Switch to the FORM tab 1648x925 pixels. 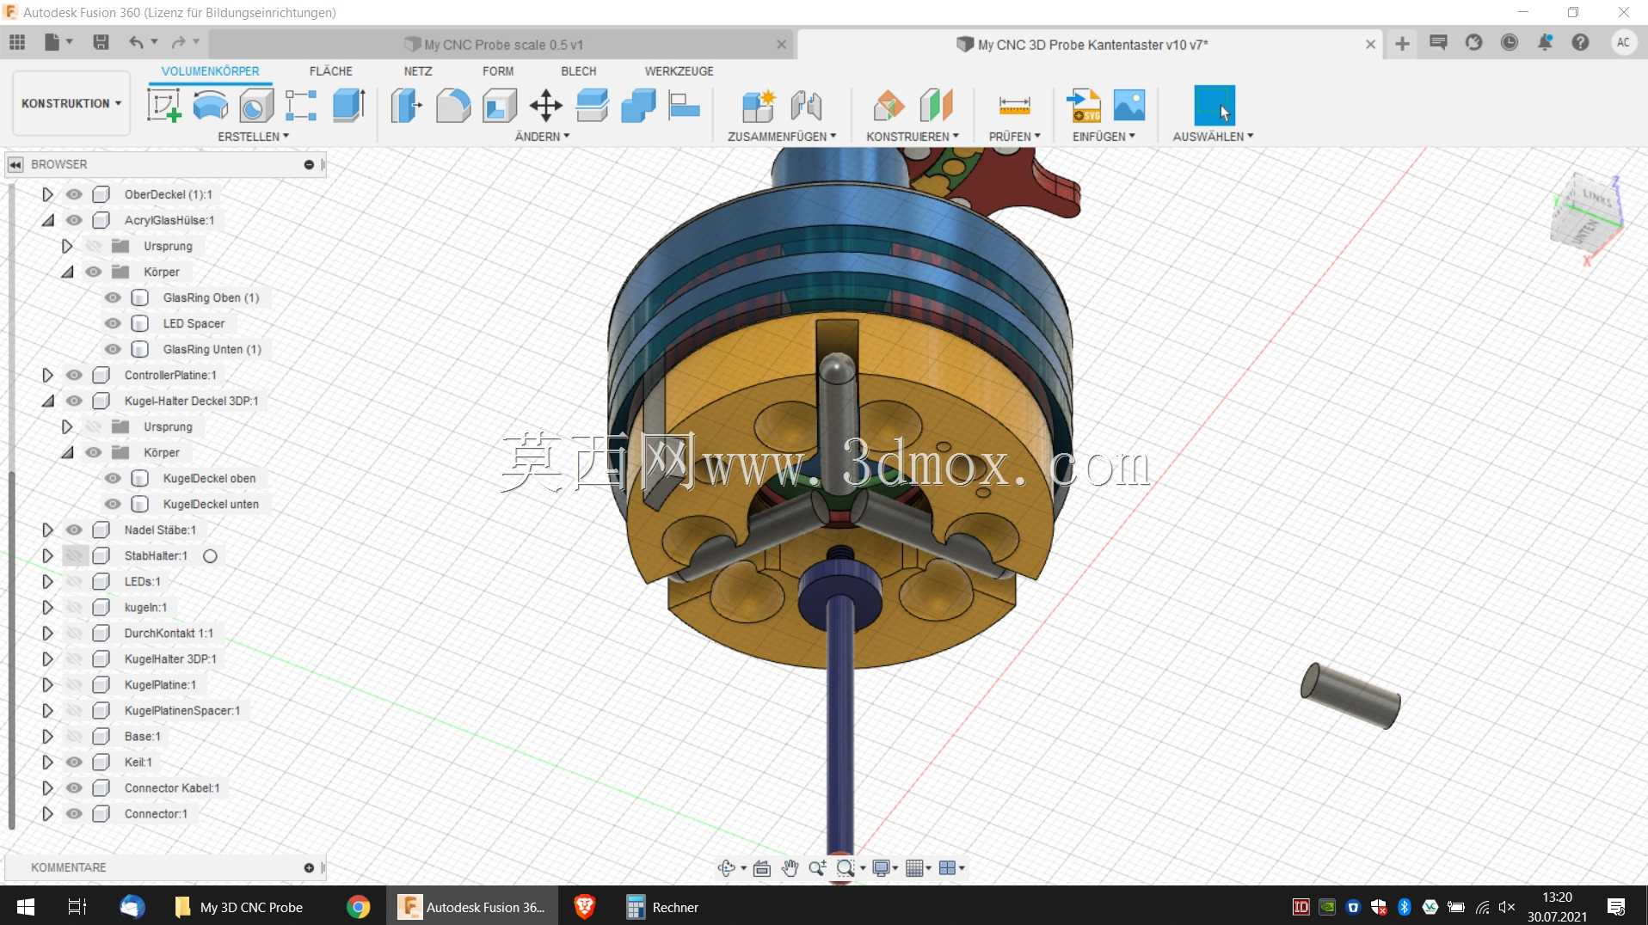[x=498, y=71]
